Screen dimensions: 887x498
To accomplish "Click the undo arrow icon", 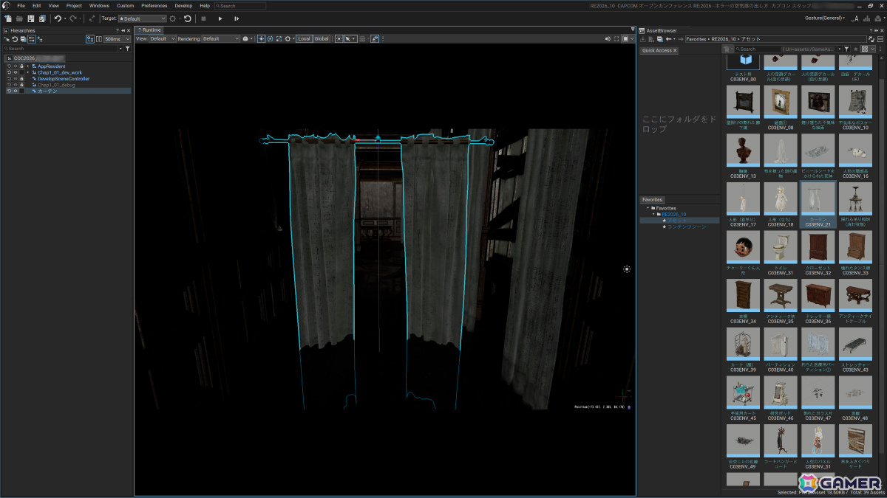I will coord(58,18).
